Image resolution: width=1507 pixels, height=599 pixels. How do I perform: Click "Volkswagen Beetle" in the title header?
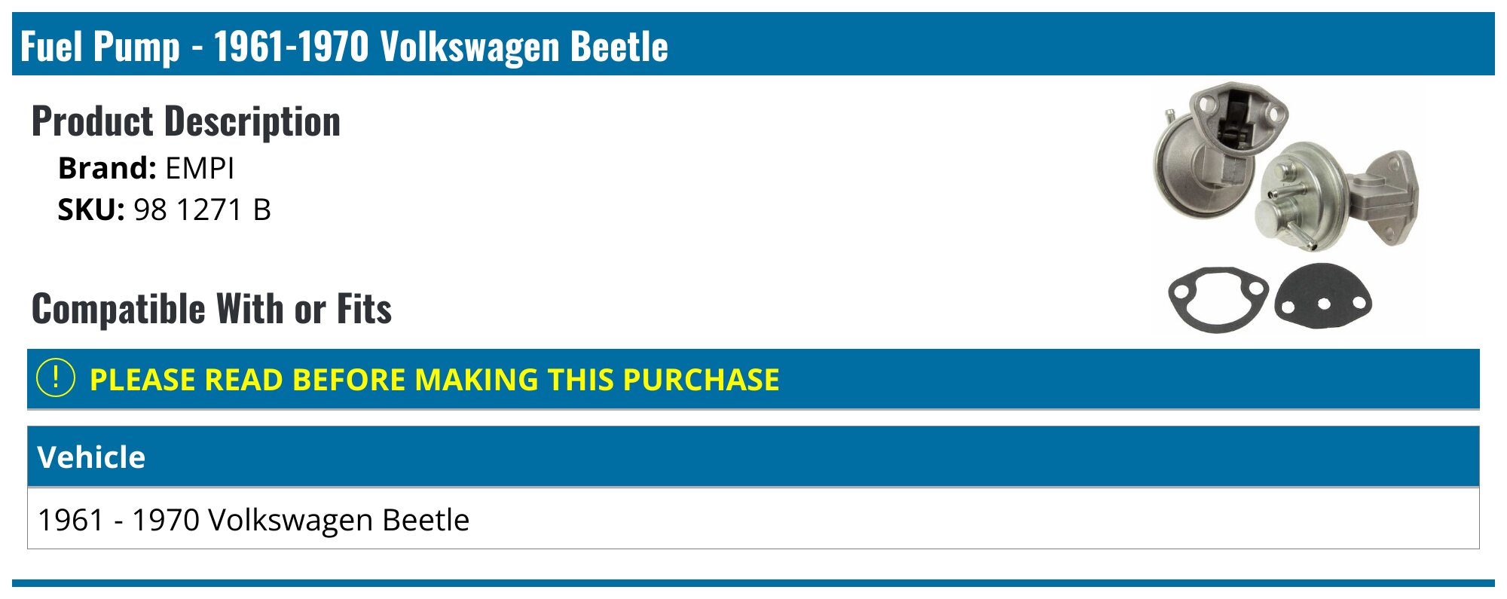tap(524, 46)
